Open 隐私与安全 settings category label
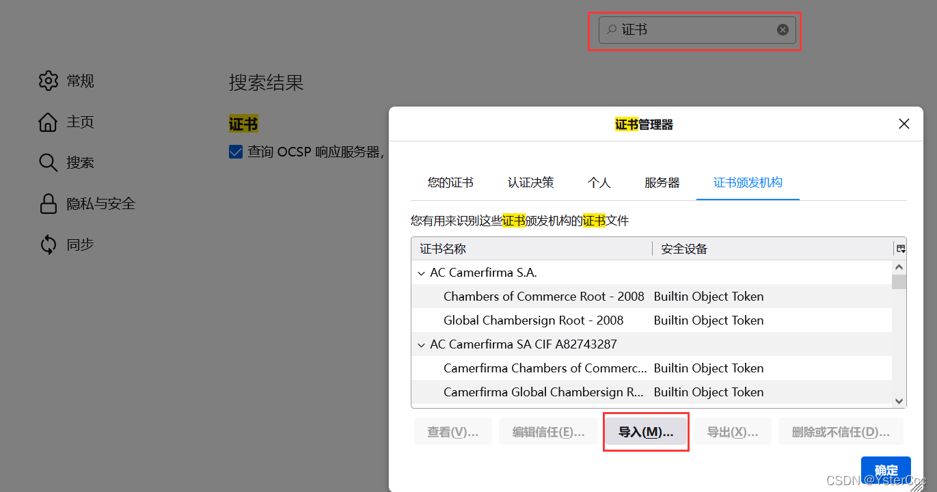Screen dimensions: 937x492 (x=101, y=204)
